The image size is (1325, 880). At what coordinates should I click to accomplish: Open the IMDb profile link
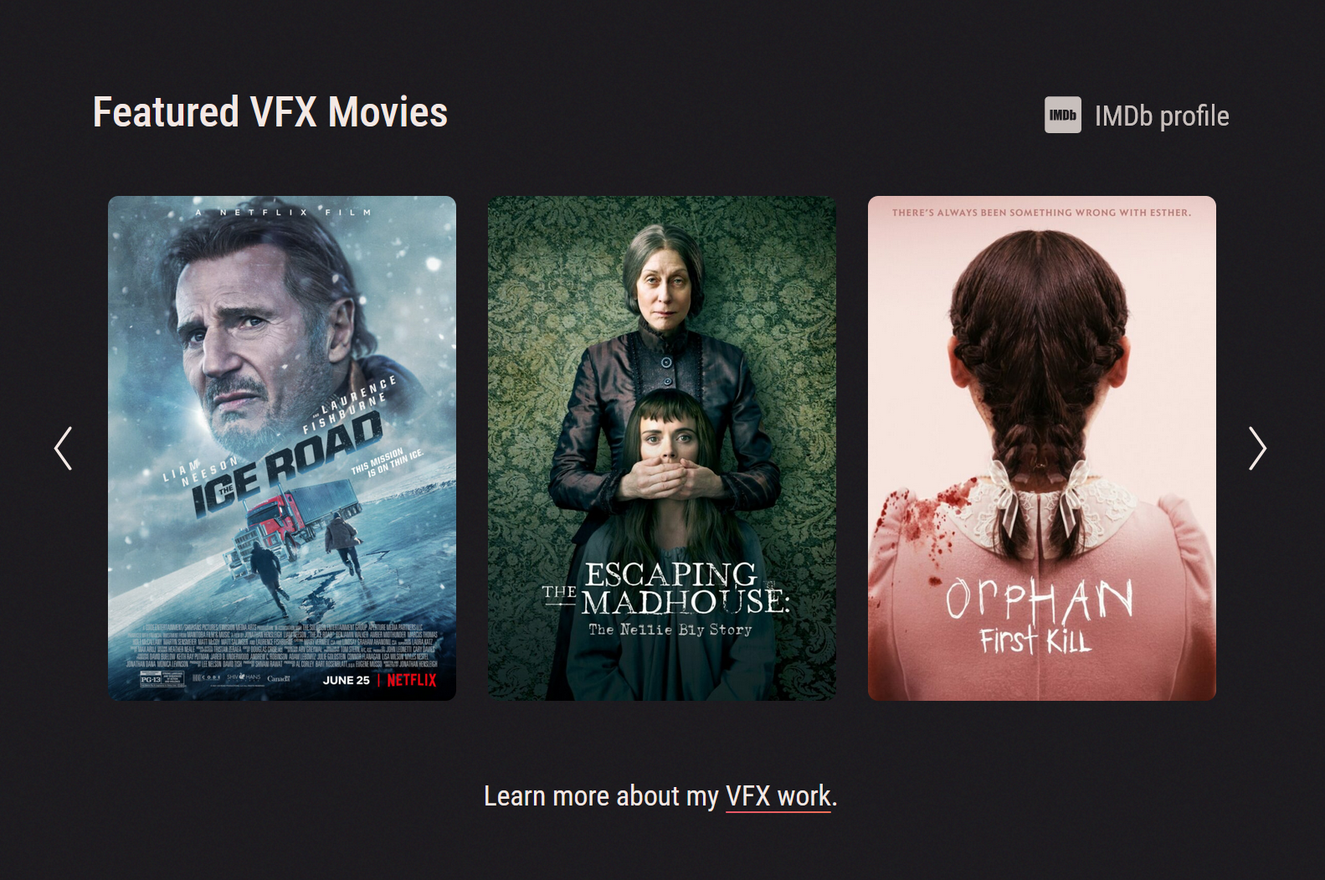coord(1137,116)
